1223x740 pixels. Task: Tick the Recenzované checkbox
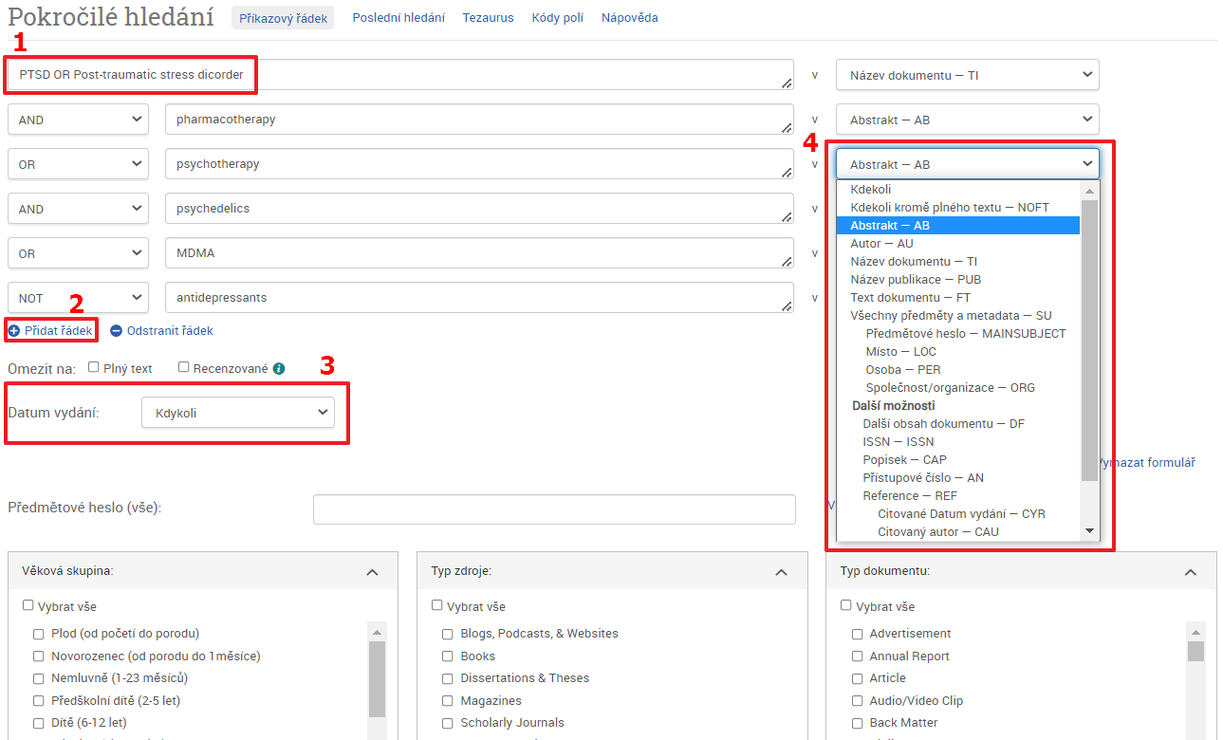[x=184, y=367]
